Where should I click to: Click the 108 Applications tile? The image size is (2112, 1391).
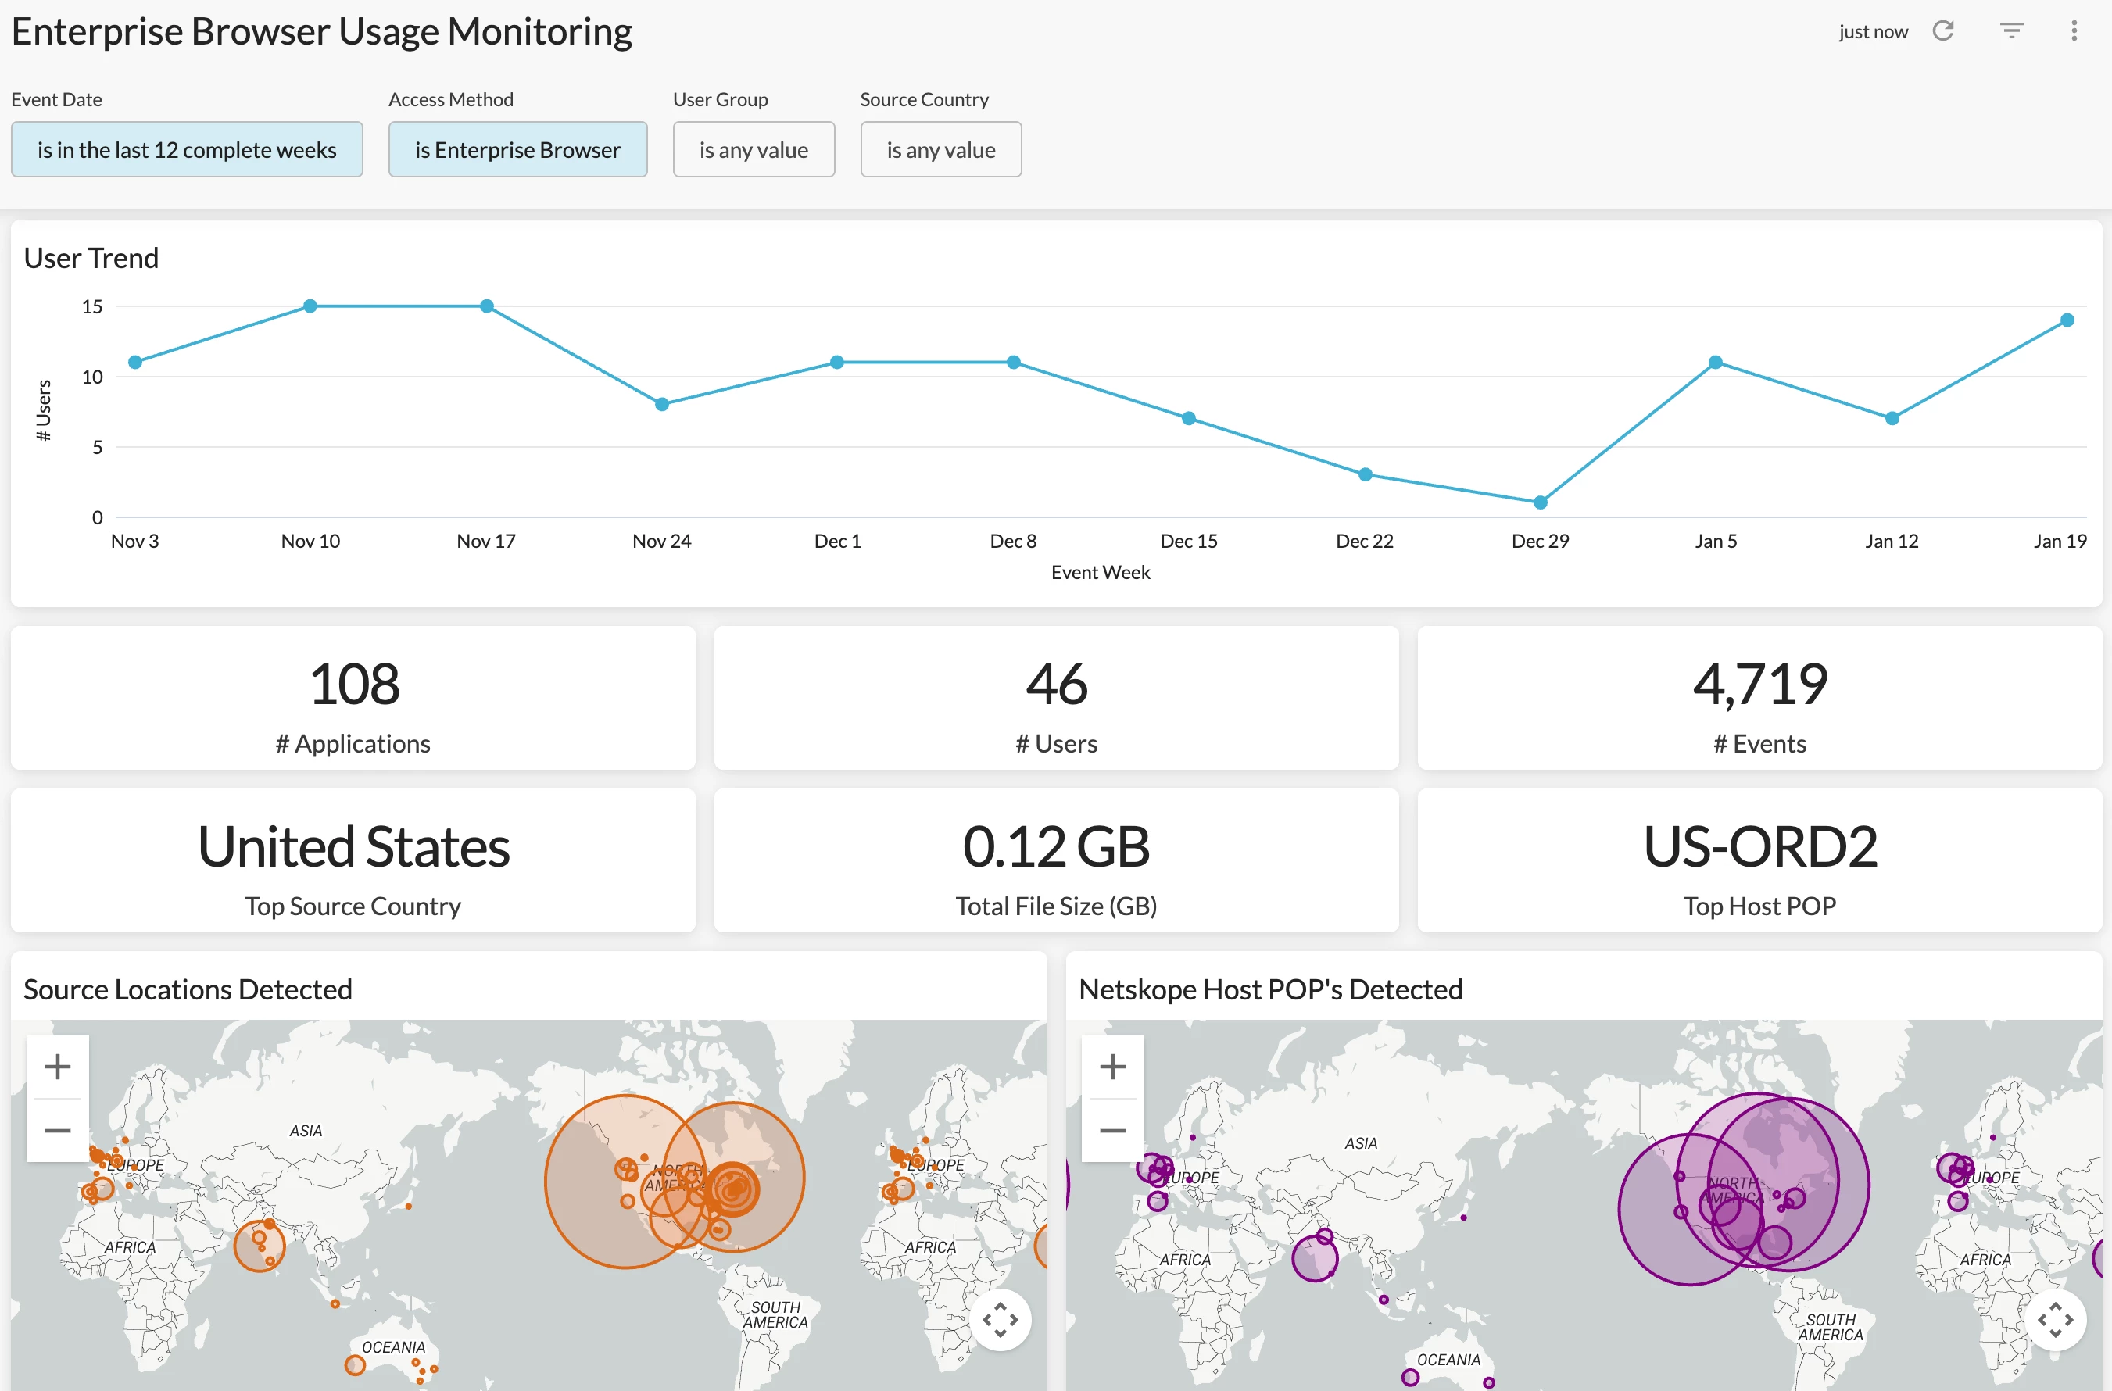point(353,685)
